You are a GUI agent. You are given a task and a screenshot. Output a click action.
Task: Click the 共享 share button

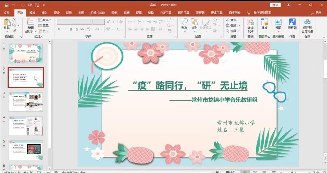316,13
